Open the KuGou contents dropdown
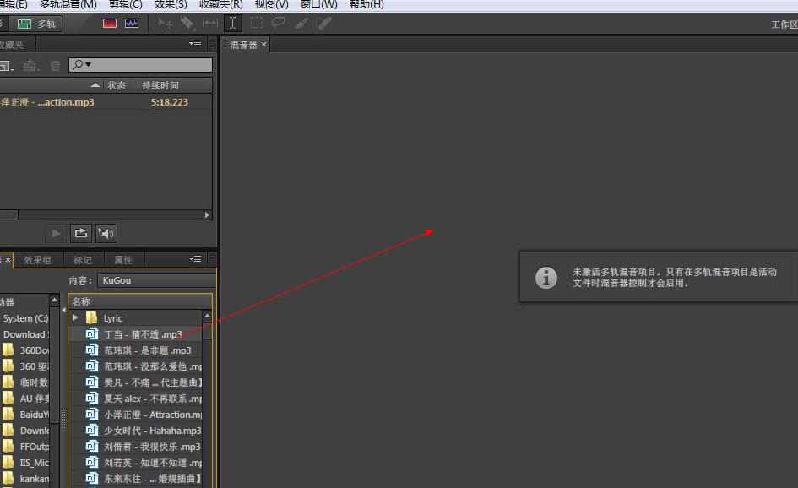Image resolution: width=798 pixels, height=488 pixels. pos(158,280)
